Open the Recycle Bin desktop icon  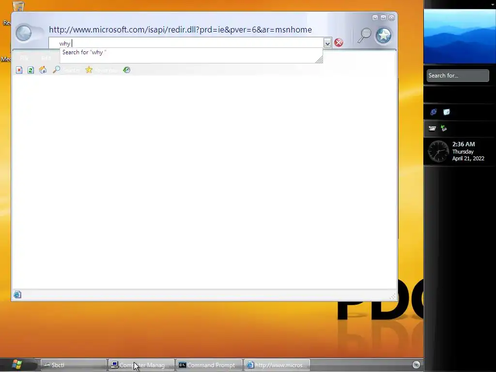click(x=18, y=6)
